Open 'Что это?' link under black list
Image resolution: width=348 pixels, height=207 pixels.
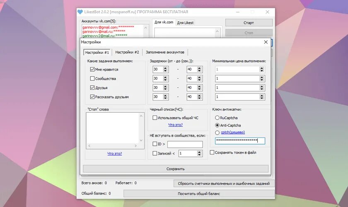(x=175, y=125)
